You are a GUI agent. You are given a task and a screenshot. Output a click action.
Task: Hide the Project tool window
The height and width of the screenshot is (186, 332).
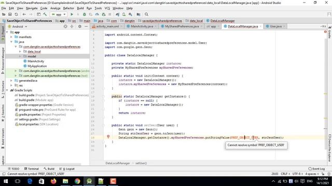[x=86, y=26]
